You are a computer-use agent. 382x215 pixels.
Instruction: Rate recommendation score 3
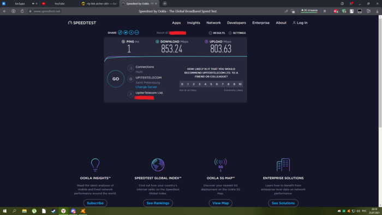(x=200, y=84)
